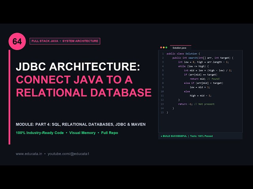Click code line return -1; // Not present
Viewport: 253px width, 189px height.
click(196, 104)
